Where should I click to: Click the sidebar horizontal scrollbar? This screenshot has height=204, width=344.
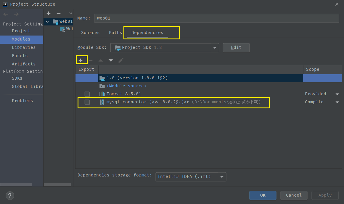(16, 185)
